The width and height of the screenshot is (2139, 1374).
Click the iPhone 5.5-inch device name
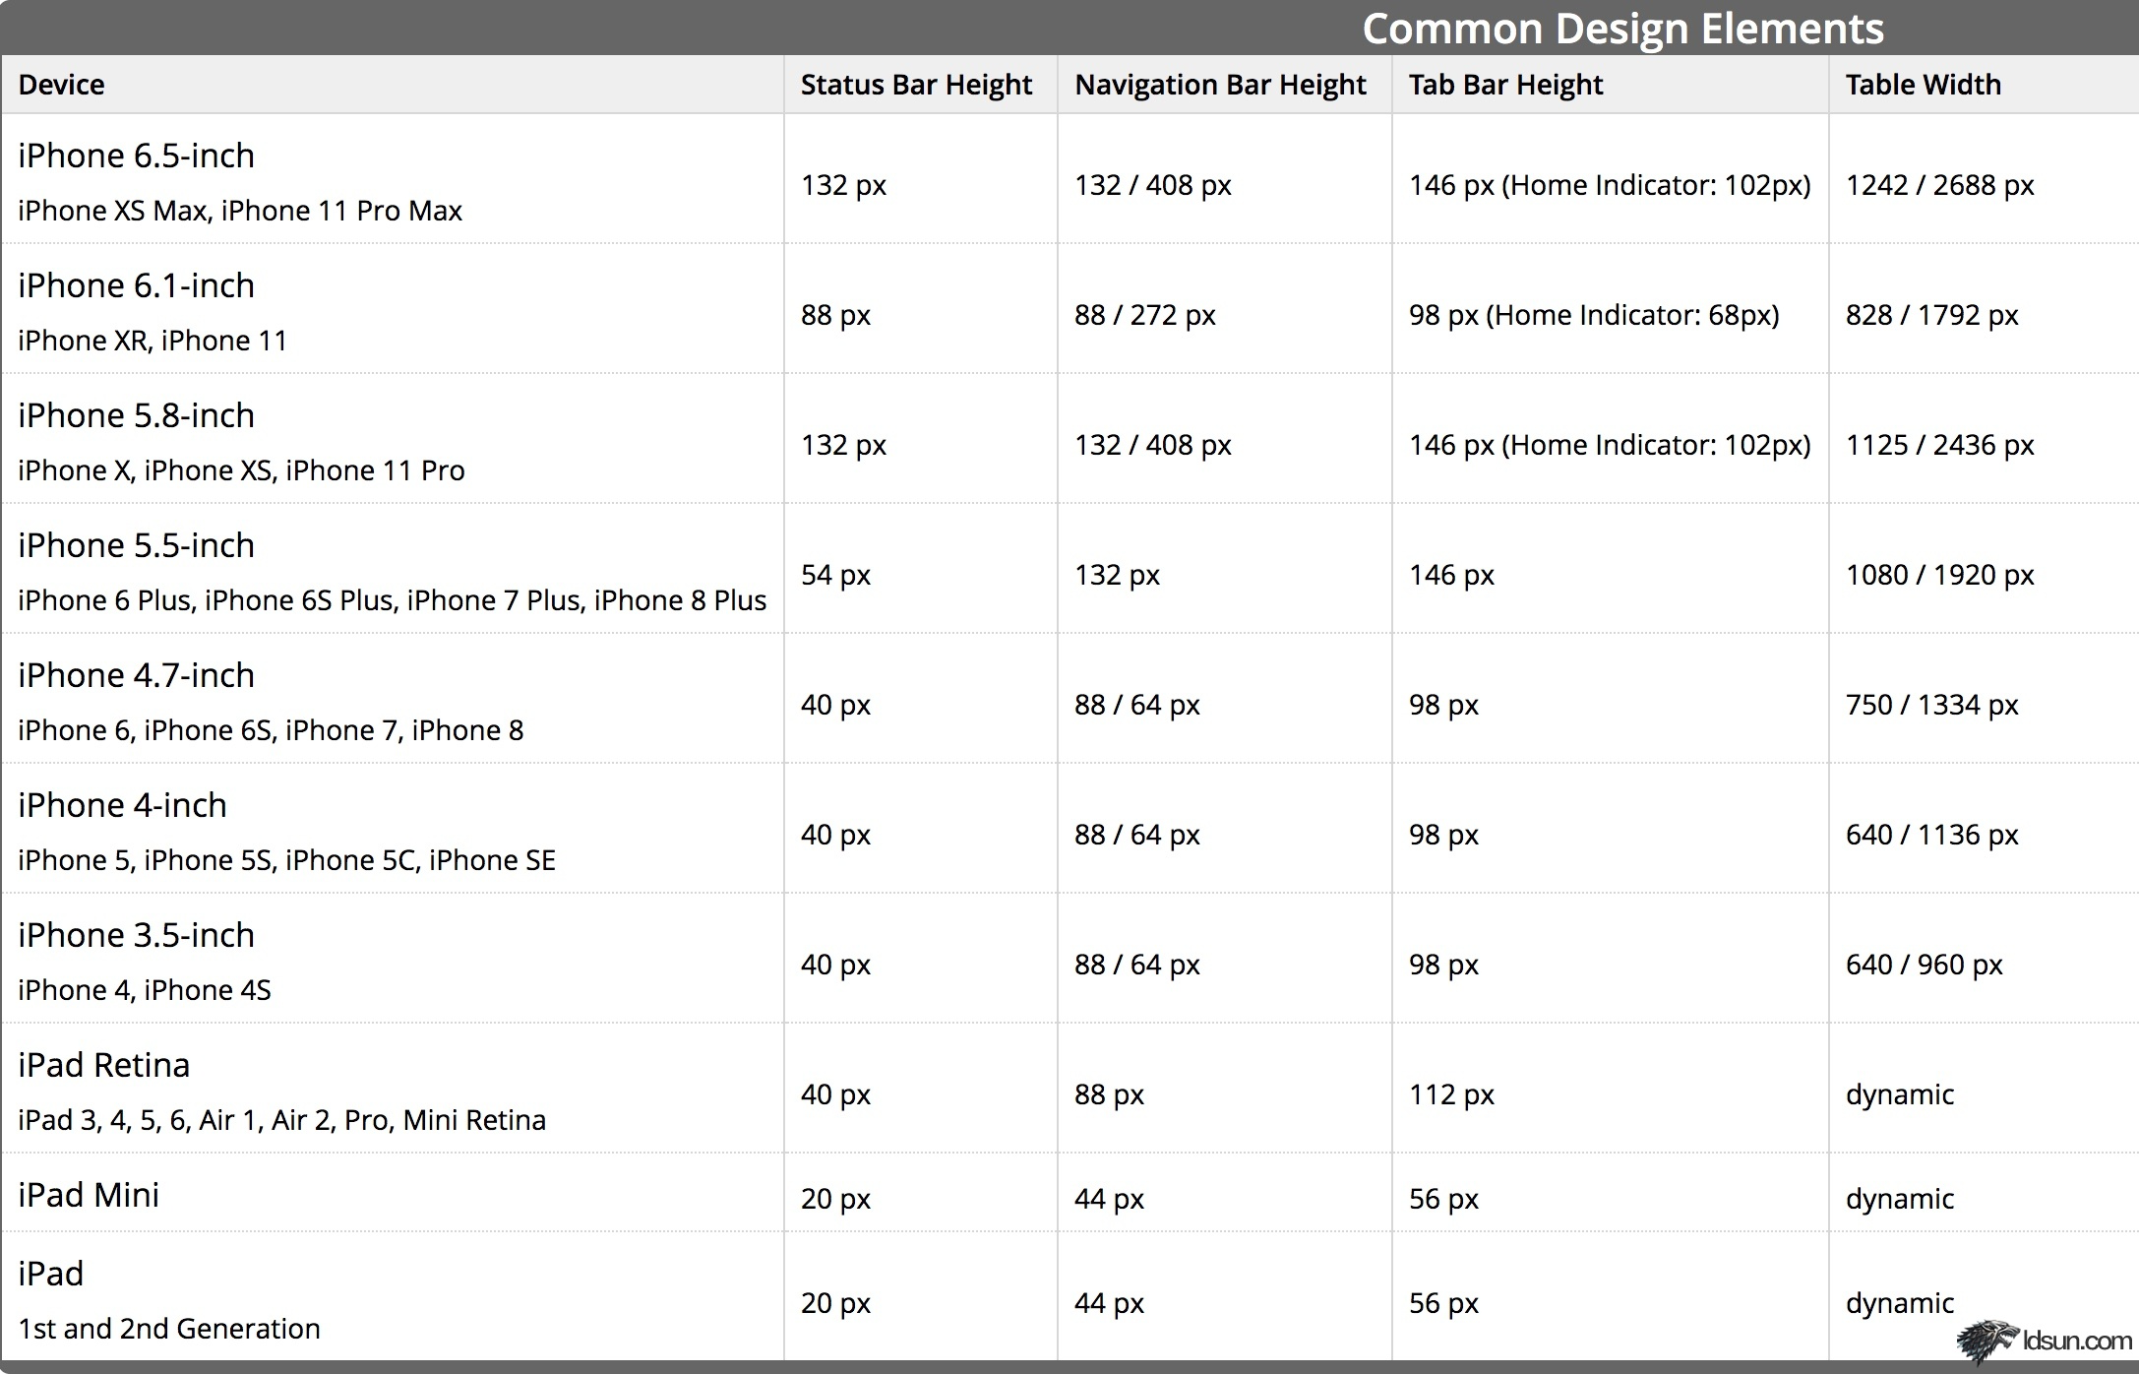[136, 545]
